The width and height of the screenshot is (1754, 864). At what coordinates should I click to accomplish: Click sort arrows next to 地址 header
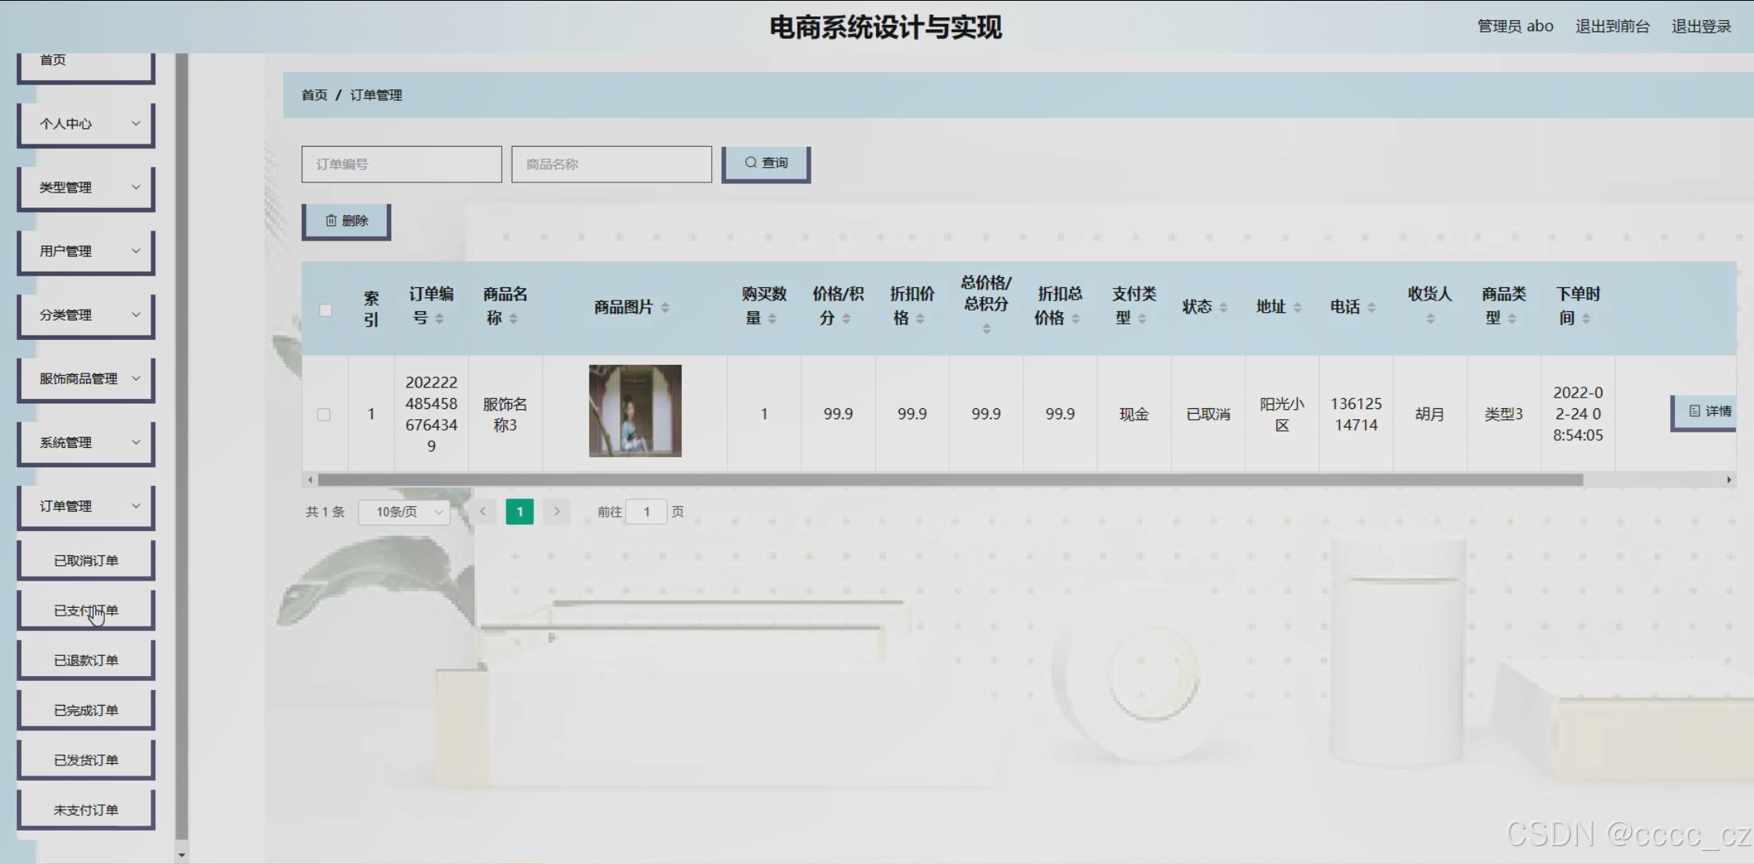point(1297,307)
